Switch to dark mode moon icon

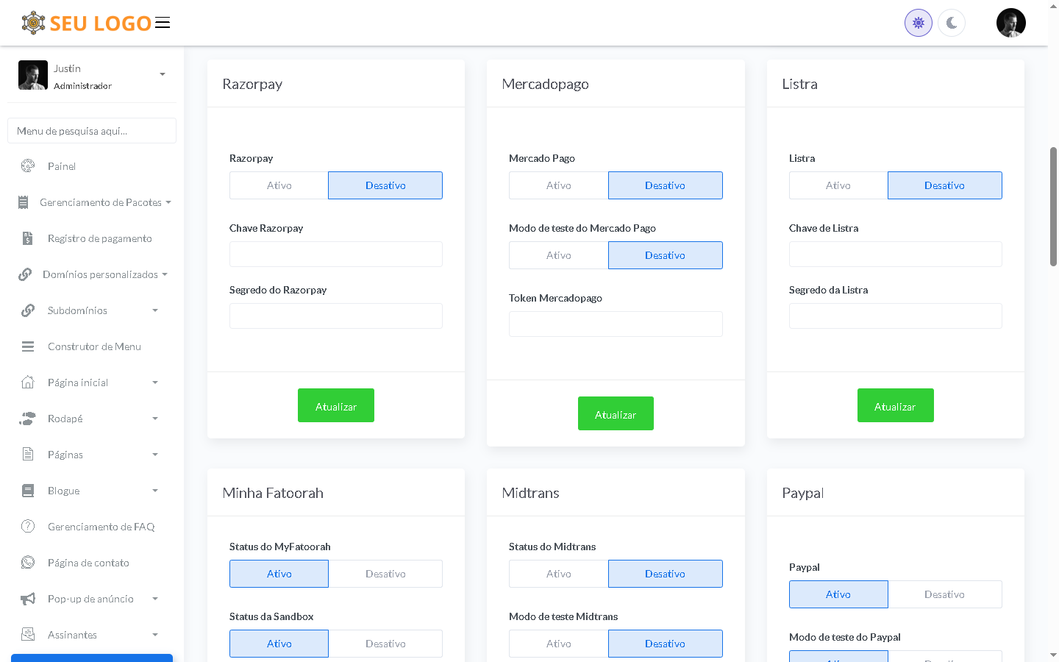pyautogui.click(x=952, y=23)
